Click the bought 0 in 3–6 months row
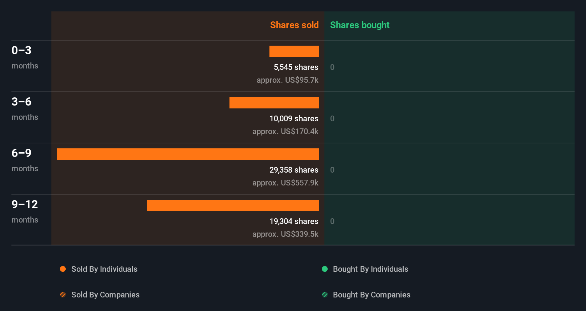Image resolution: width=586 pixels, height=311 pixels. pos(332,118)
